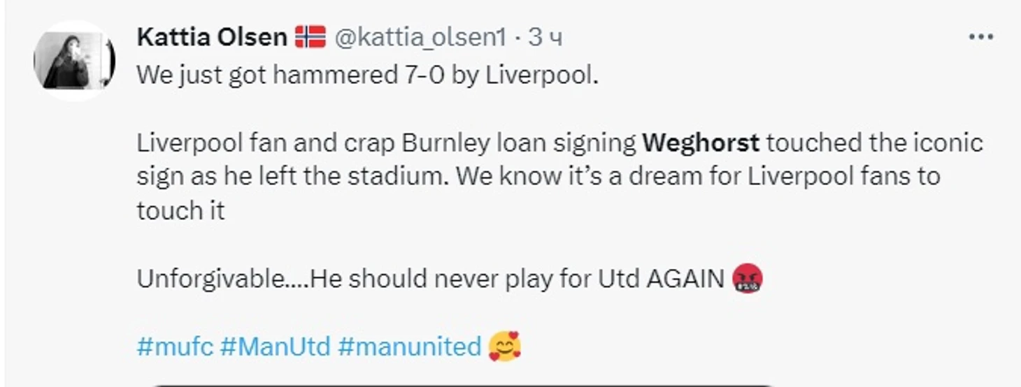Click the smiling face with hearts emoji

[x=504, y=346]
